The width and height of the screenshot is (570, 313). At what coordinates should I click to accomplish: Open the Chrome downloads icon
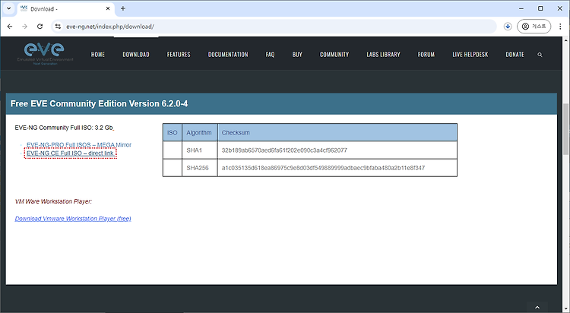click(508, 27)
